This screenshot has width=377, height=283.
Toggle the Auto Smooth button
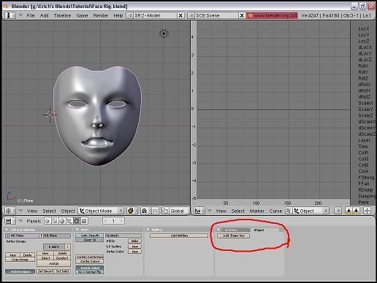point(90,236)
